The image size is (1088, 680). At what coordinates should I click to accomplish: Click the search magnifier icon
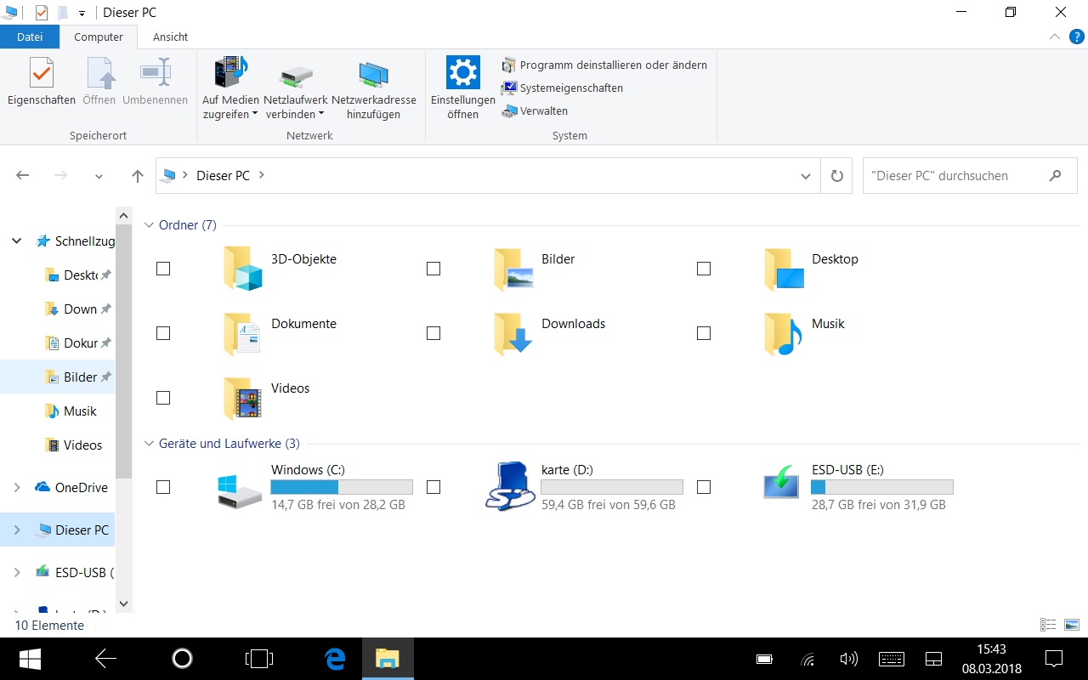1055,176
